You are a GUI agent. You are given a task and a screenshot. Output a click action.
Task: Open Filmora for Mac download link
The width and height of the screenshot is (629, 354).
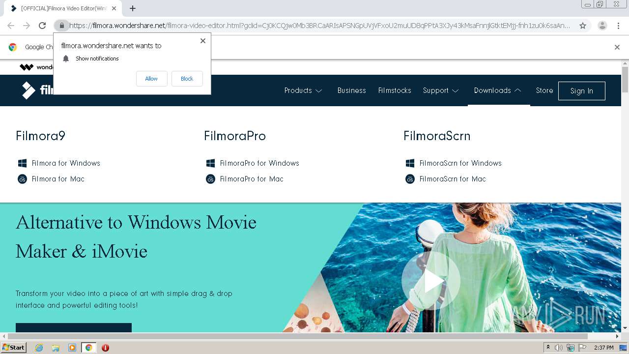tap(58, 179)
